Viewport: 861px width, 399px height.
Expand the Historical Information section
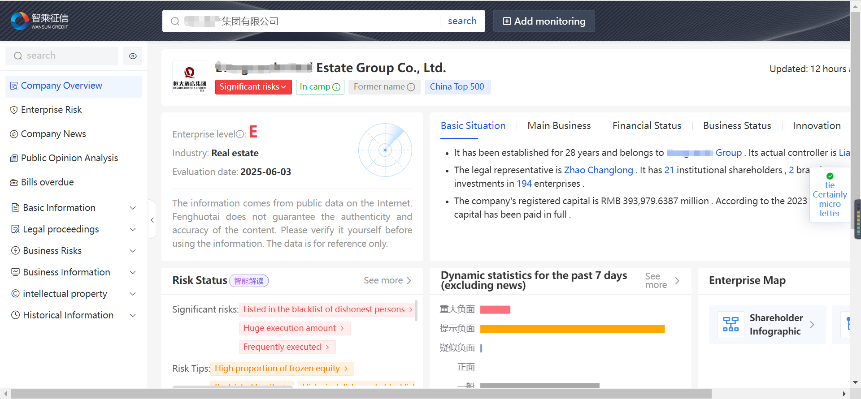tap(133, 315)
